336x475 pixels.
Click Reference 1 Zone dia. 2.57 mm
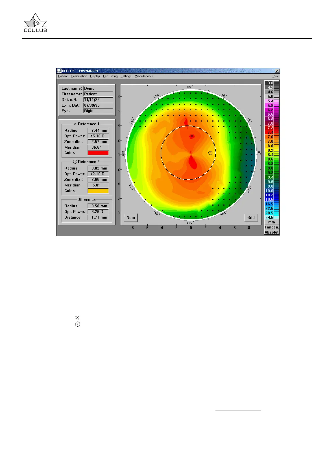click(98, 142)
